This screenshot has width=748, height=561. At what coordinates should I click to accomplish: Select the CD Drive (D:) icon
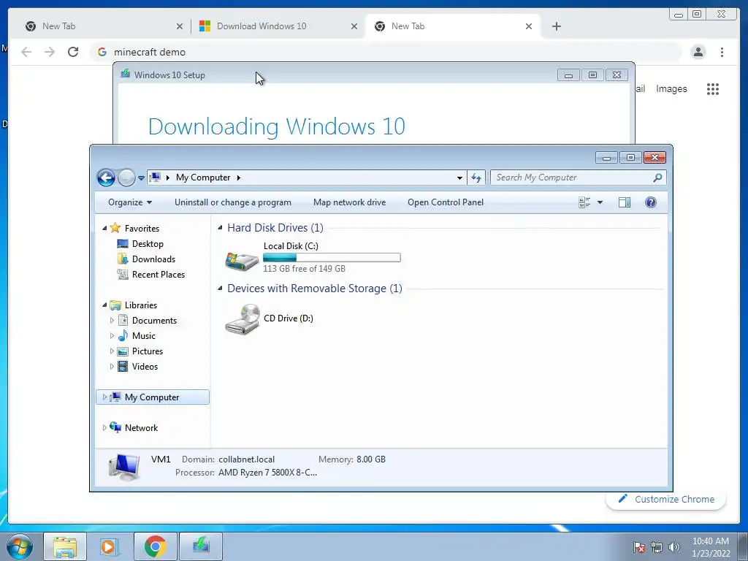coord(243,319)
